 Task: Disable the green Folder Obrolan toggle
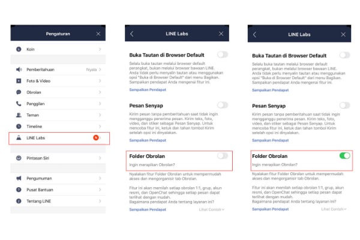click(344, 155)
